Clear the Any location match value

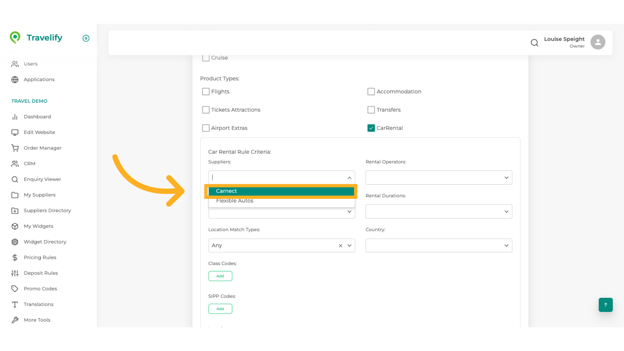coord(340,246)
